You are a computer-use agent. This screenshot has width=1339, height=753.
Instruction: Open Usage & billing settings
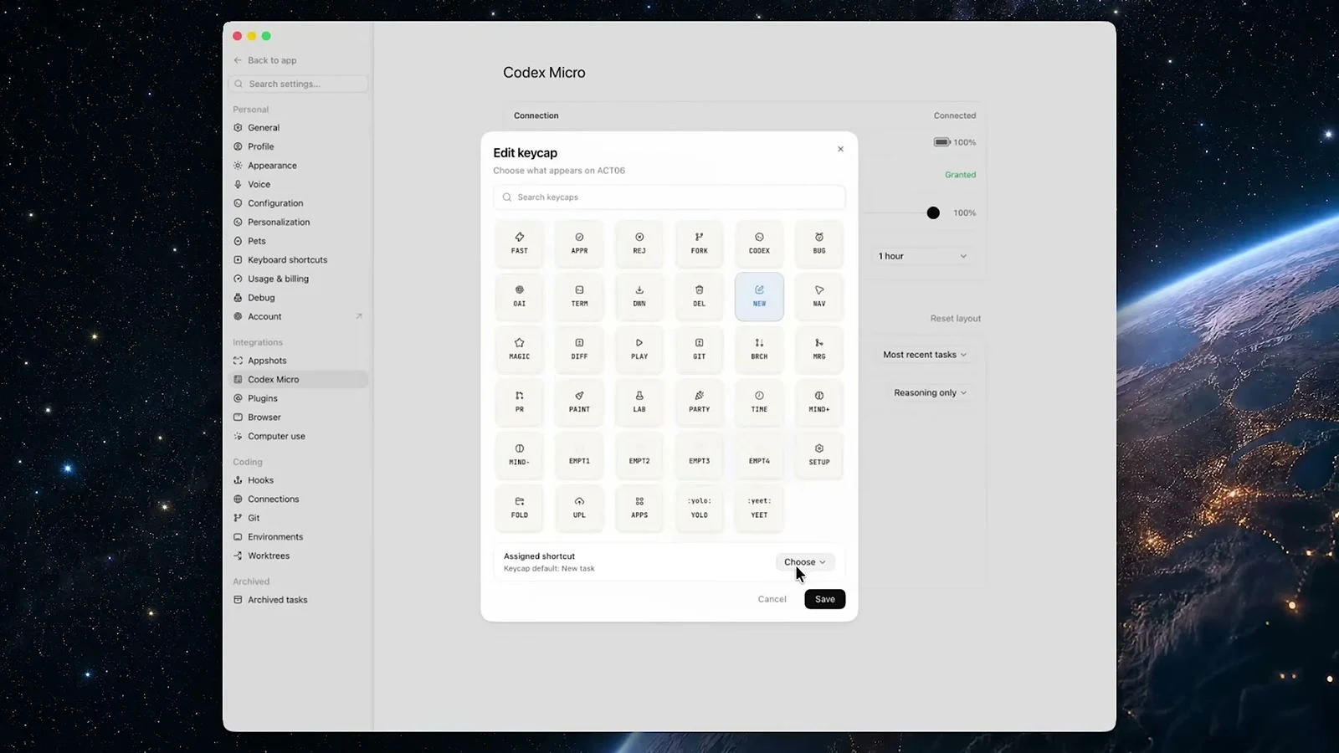(298, 279)
